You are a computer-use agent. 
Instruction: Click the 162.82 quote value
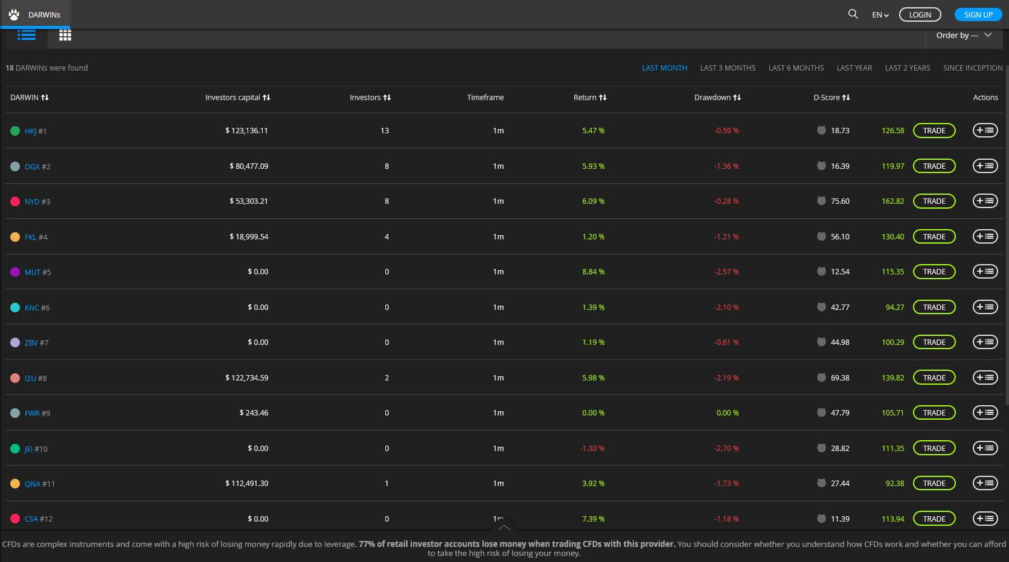tap(893, 201)
